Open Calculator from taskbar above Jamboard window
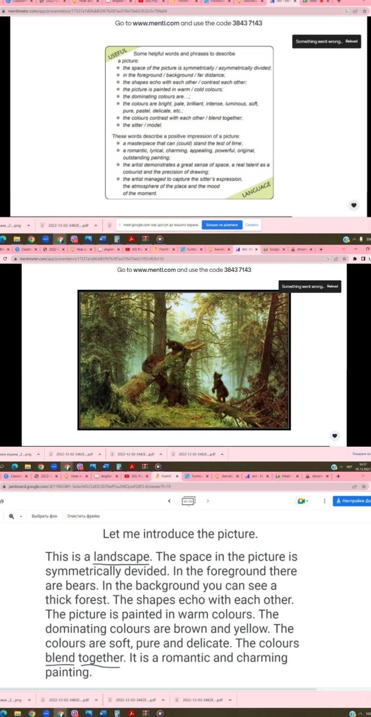This screenshot has height=717, width=371. (x=119, y=466)
